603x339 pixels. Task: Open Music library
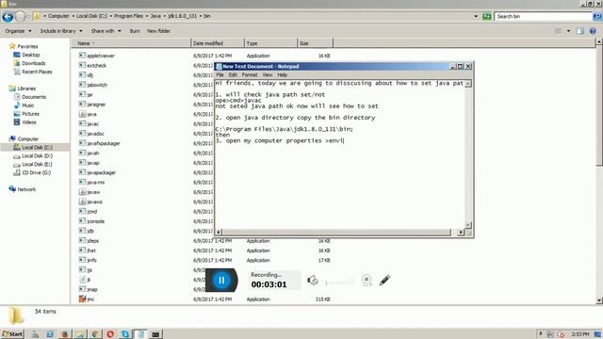pyautogui.click(x=27, y=105)
